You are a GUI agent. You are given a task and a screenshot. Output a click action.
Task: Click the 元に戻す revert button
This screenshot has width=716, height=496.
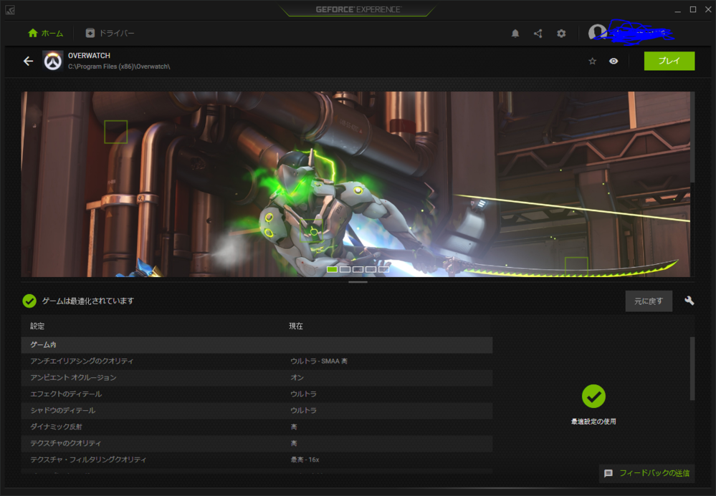(x=649, y=301)
